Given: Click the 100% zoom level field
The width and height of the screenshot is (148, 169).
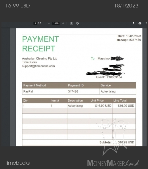Looking at the screenshot, I should point(56,23).
